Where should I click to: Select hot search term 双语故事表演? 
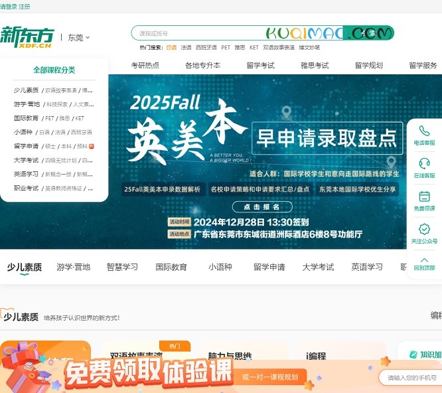(x=279, y=47)
